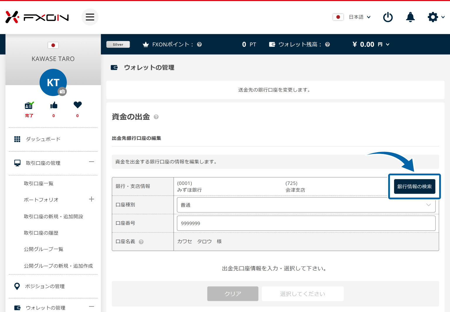
Task: Click the Silver rank badge
Action: click(118, 44)
